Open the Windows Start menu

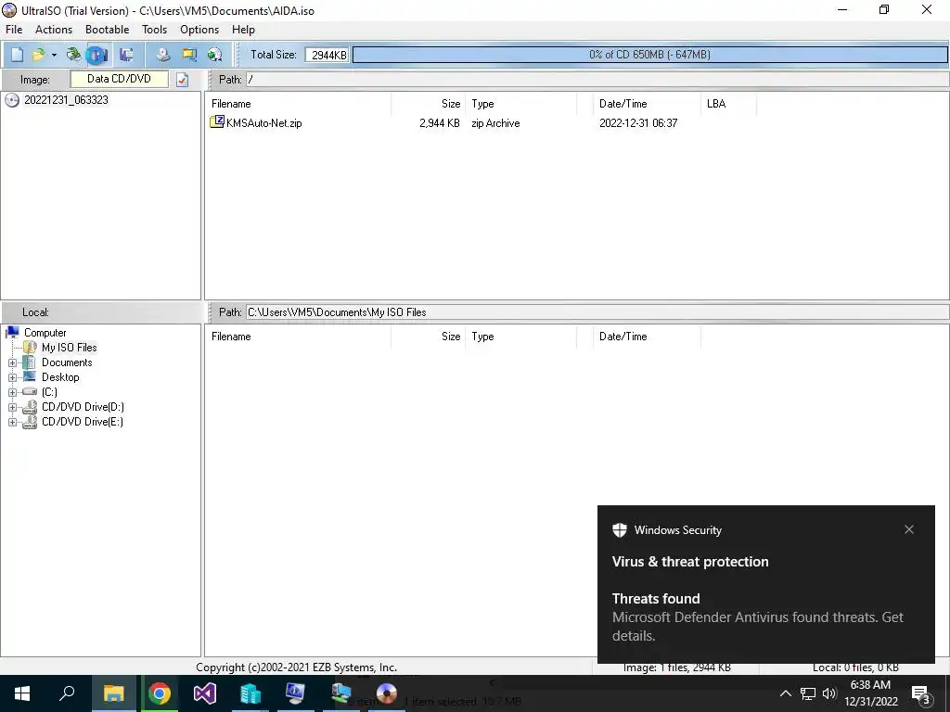pos(22,693)
